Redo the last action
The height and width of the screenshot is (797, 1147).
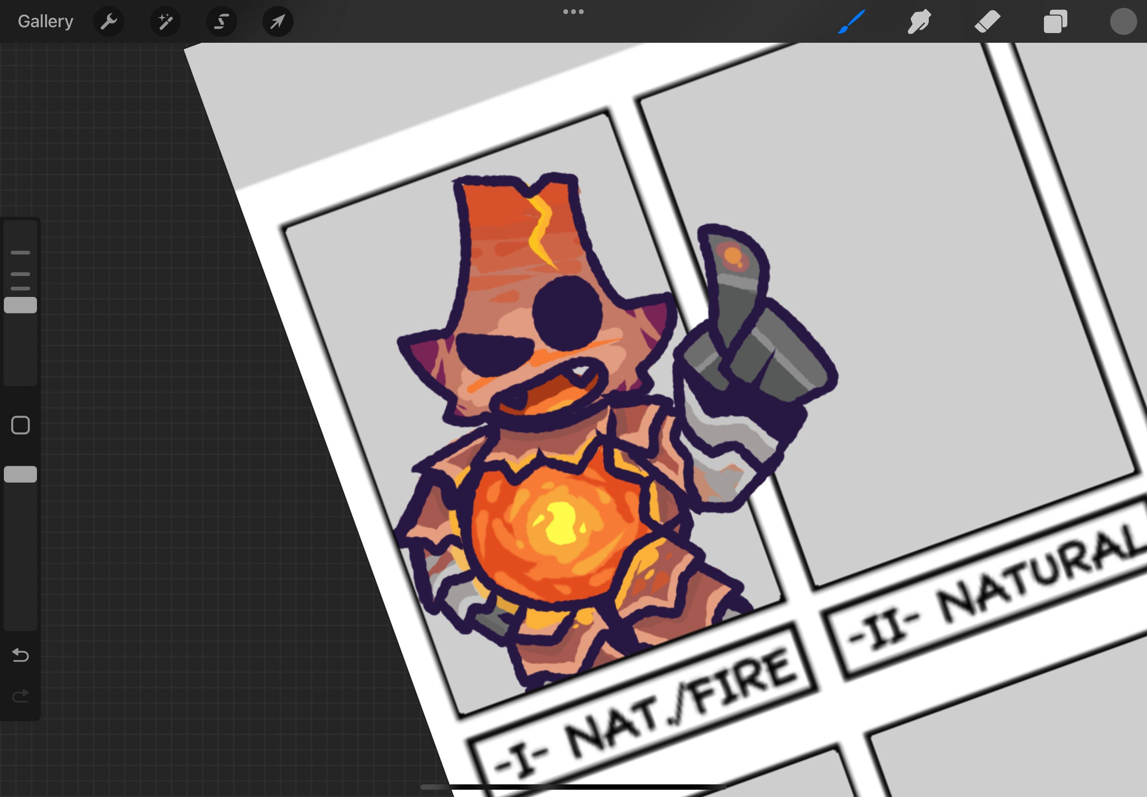20,695
